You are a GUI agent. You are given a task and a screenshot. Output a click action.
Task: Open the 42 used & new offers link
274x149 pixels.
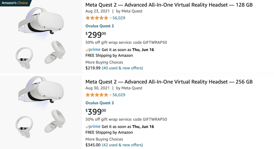pos(122,145)
